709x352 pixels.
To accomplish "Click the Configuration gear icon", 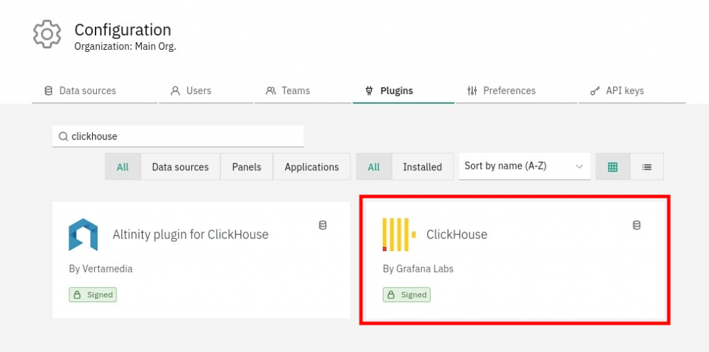I will point(46,35).
